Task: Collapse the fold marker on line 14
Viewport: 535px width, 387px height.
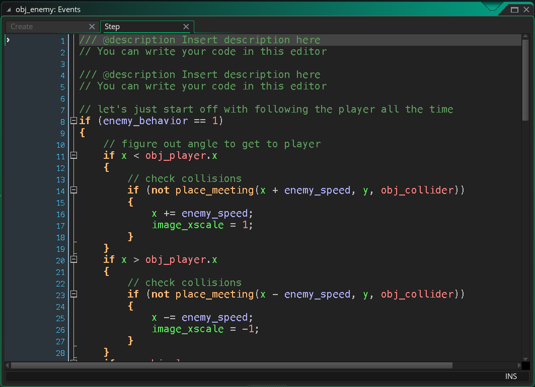Action: coord(73,190)
